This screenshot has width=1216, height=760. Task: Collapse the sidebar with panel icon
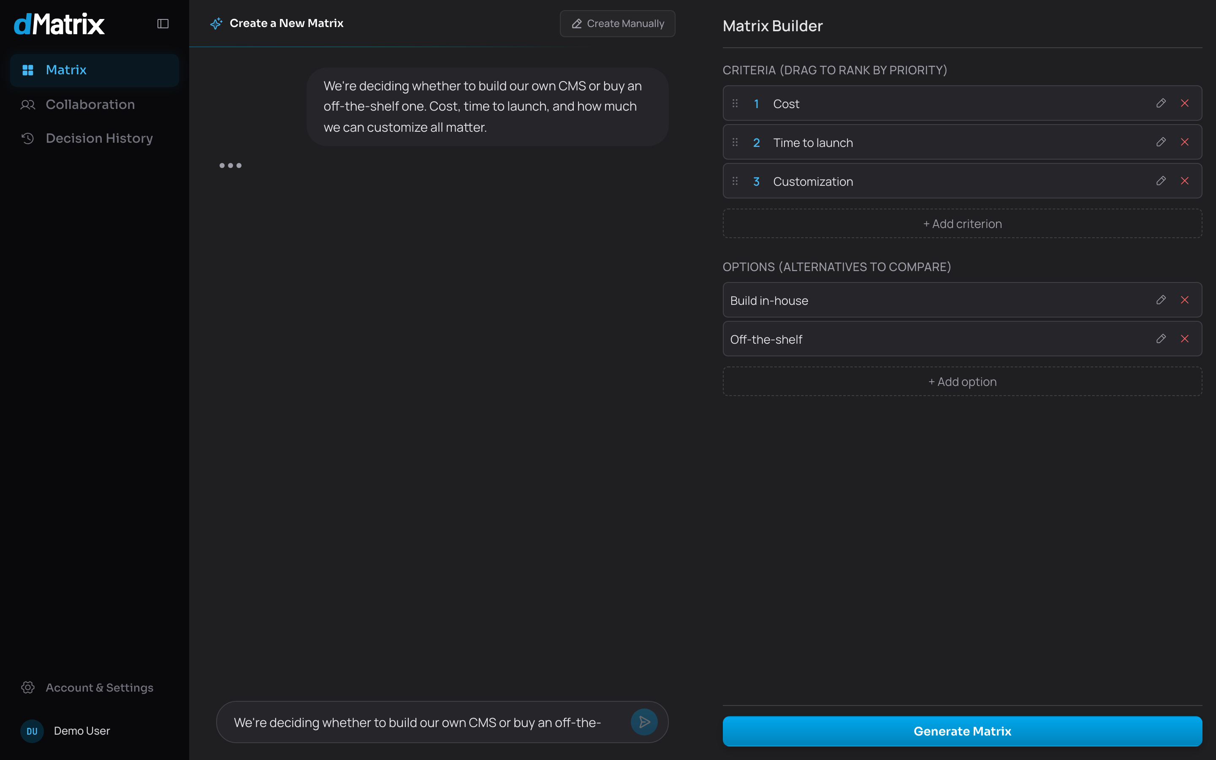click(x=163, y=24)
